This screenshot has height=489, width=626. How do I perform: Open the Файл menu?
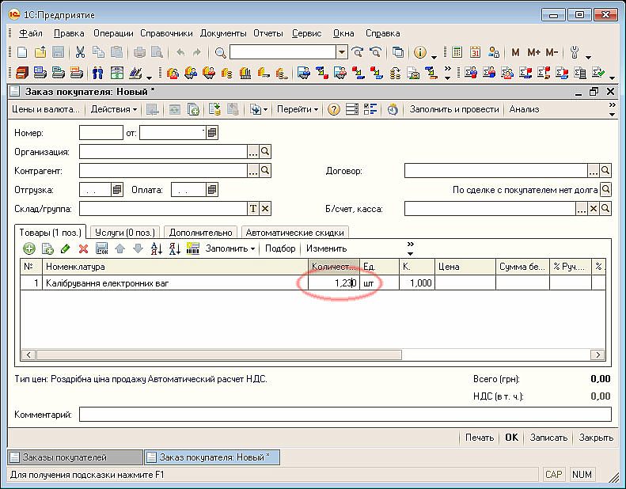31,33
